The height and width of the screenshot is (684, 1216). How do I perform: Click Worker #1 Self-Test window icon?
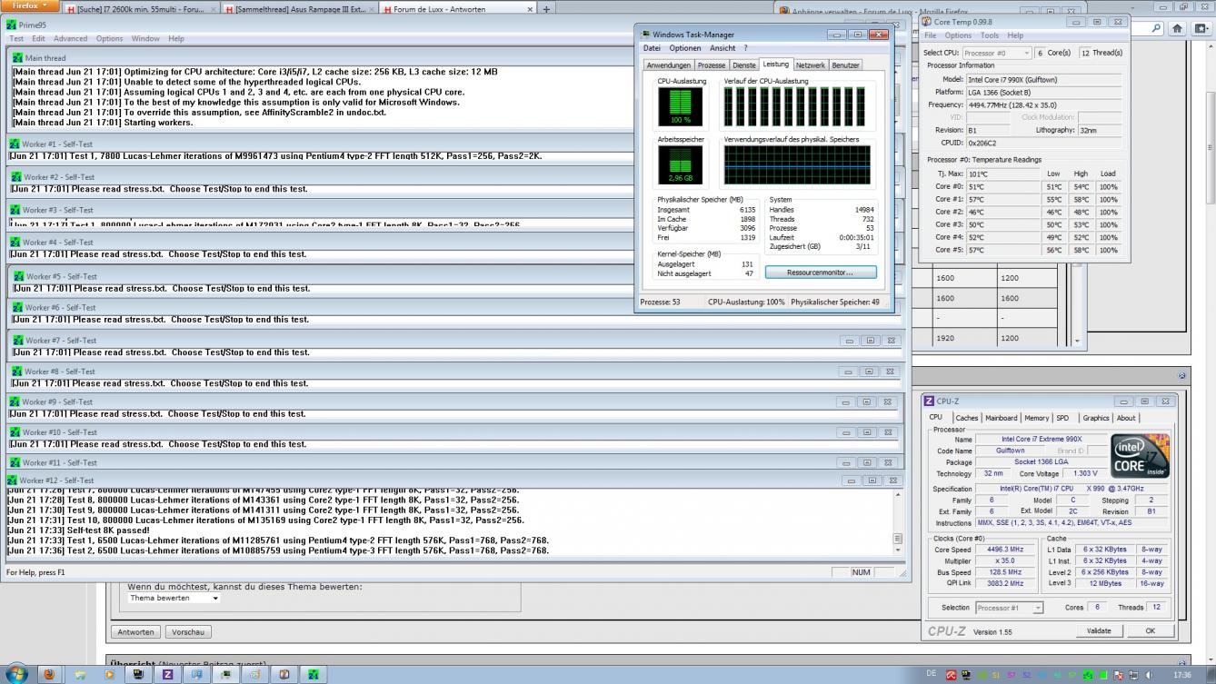(x=14, y=144)
